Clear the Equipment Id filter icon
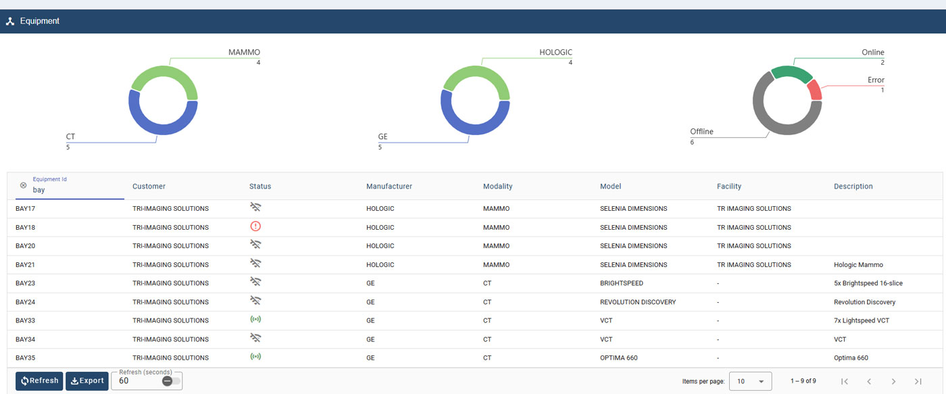 [x=23, y=185]
